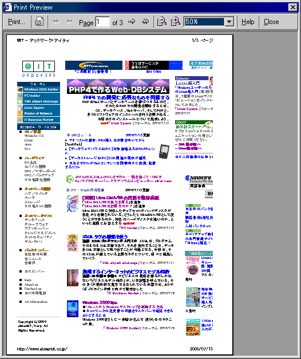Click the PDA device image in news

point(164,152)
